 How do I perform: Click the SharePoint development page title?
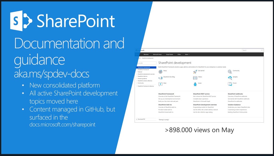coord(175,63)
